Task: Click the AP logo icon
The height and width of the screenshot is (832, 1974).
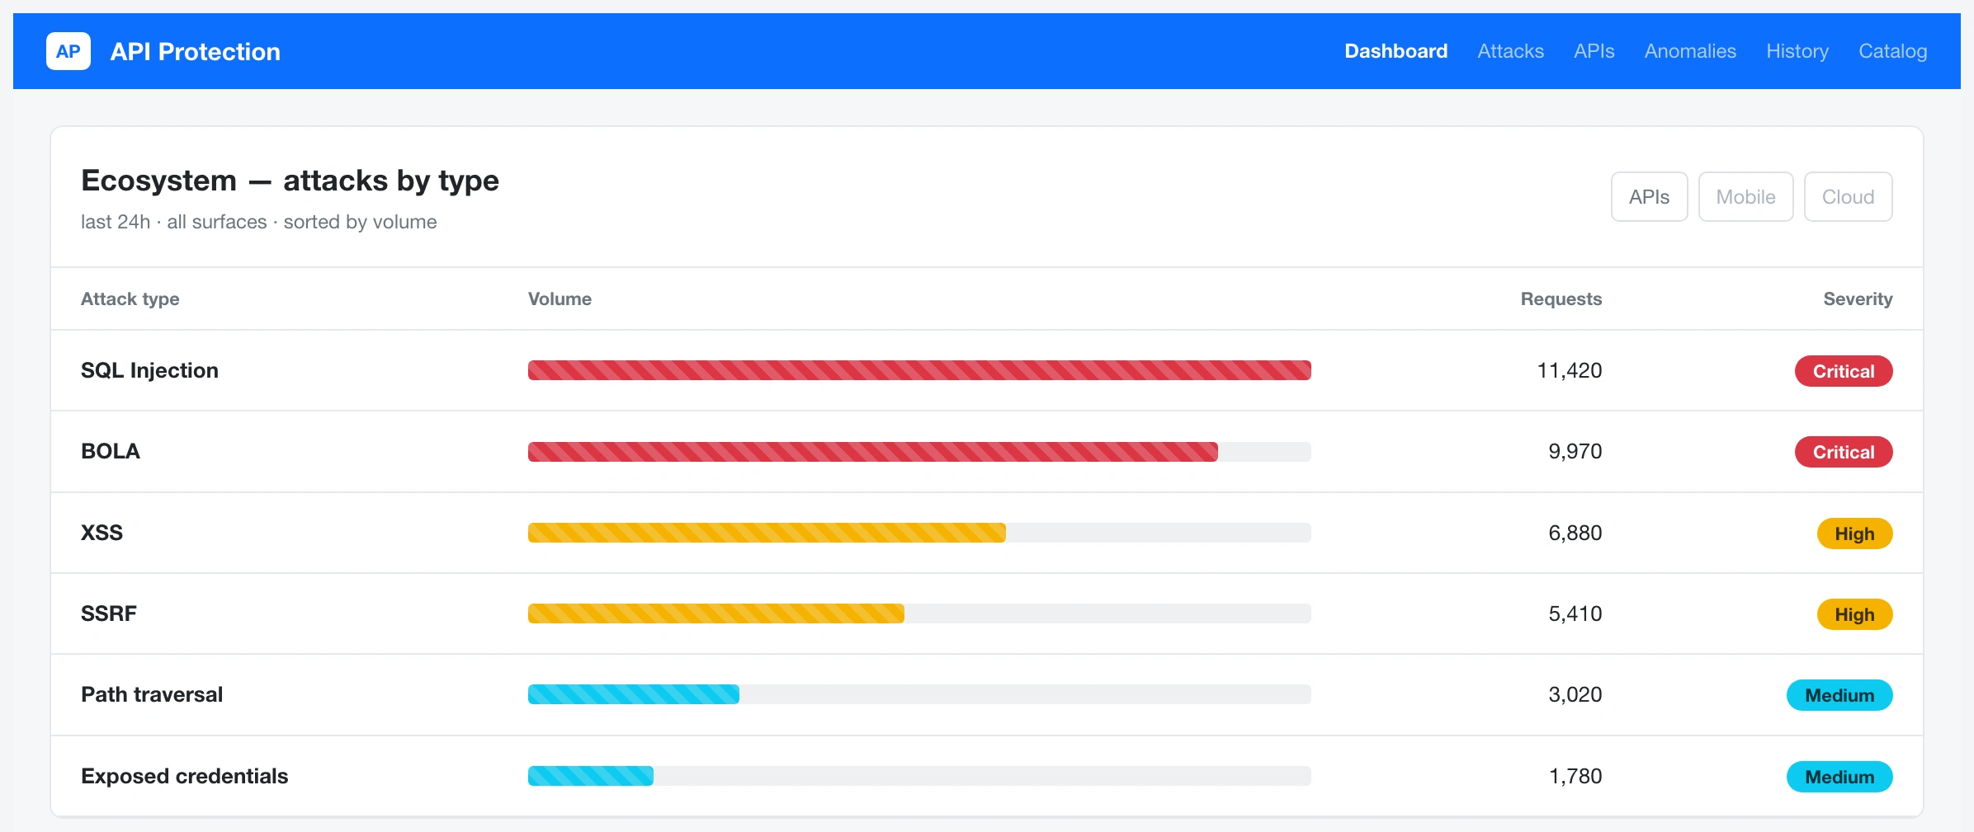Action: click(x=68, y=51)
